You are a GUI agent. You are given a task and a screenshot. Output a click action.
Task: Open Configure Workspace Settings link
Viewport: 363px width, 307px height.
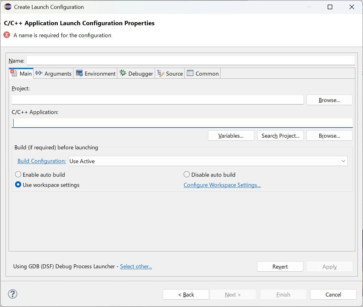pos(222,185)
